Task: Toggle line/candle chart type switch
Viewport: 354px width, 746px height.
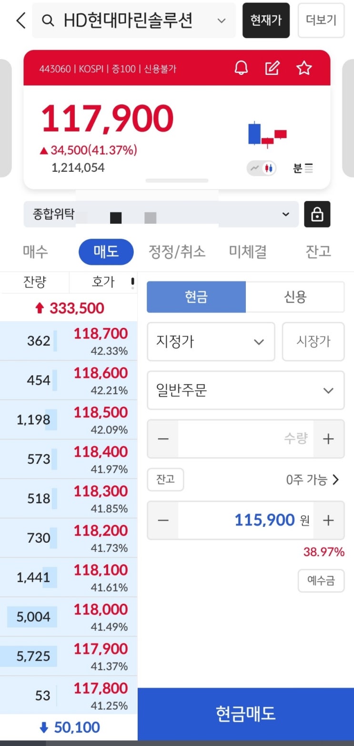Action: (x=262, y=168)
